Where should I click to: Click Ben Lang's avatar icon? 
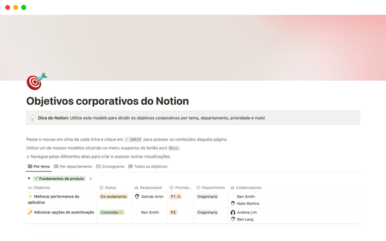coord(233,220)
